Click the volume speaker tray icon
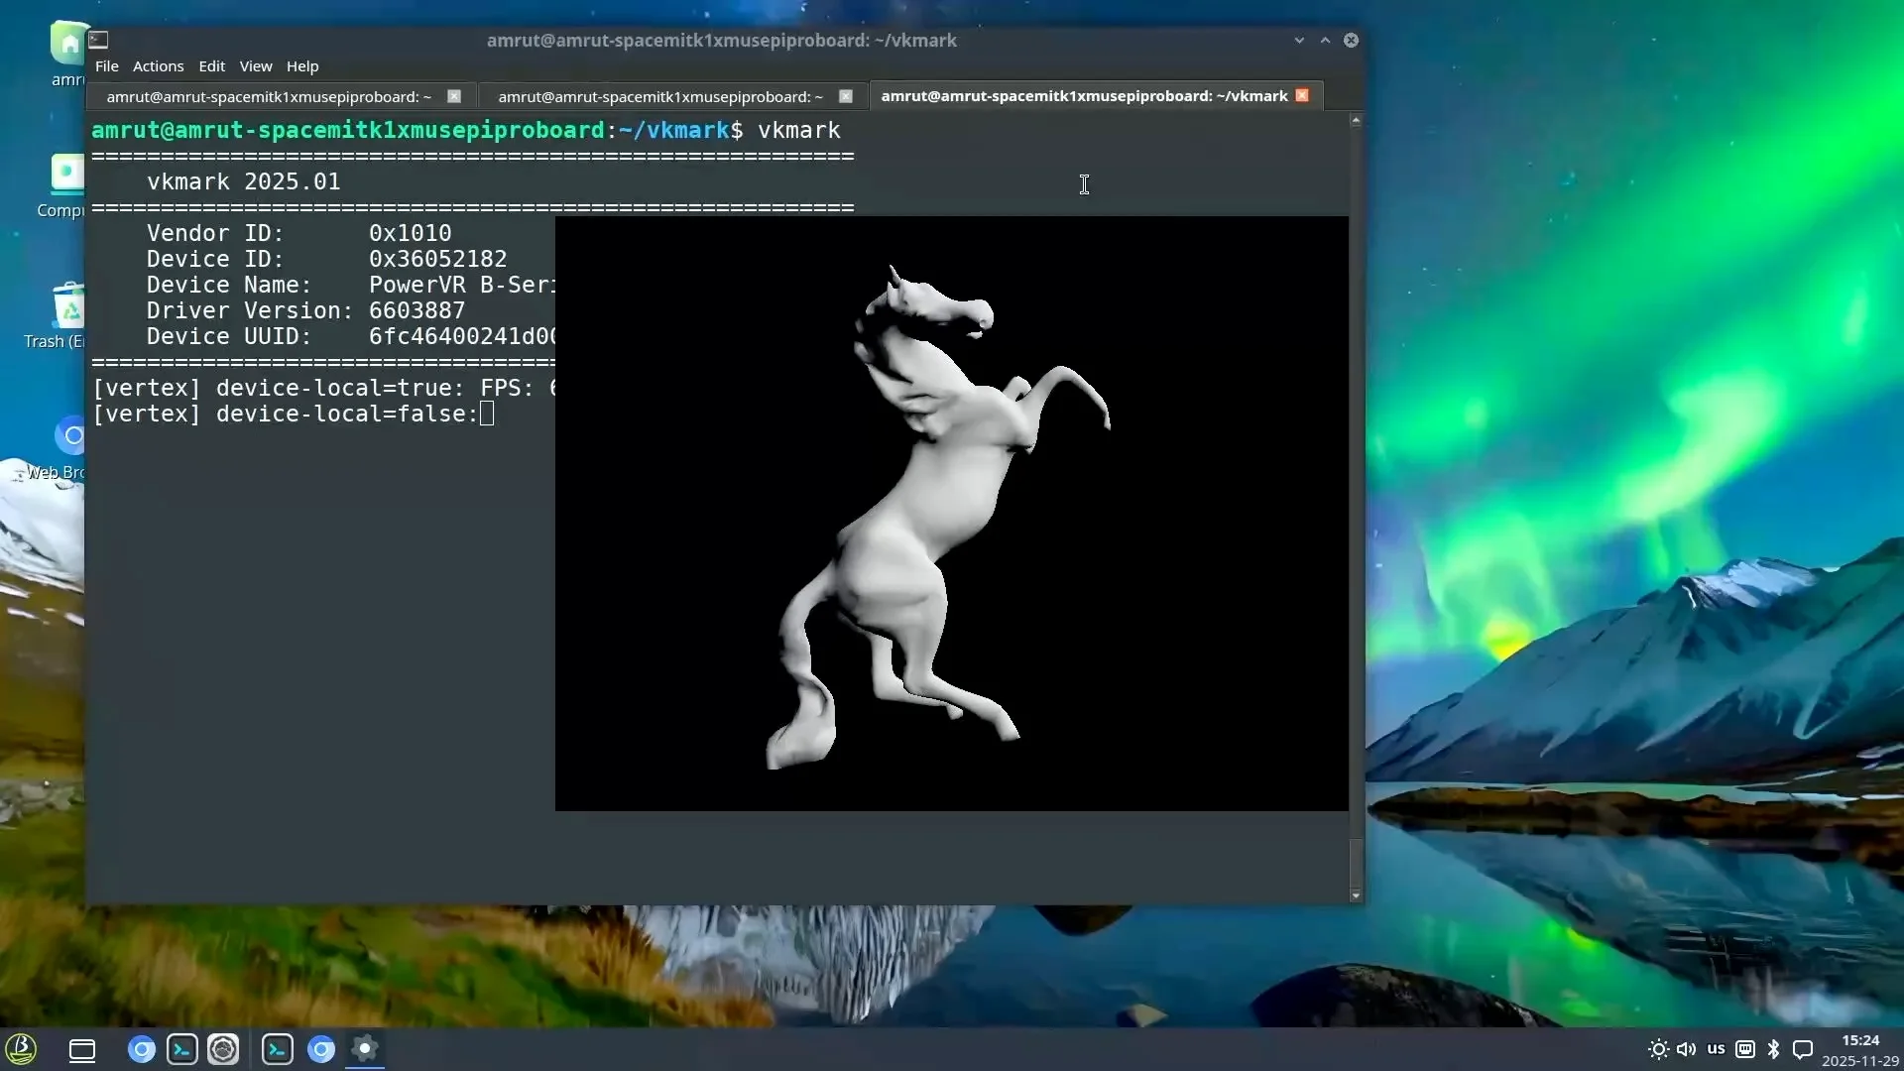 (1686, 1049)
